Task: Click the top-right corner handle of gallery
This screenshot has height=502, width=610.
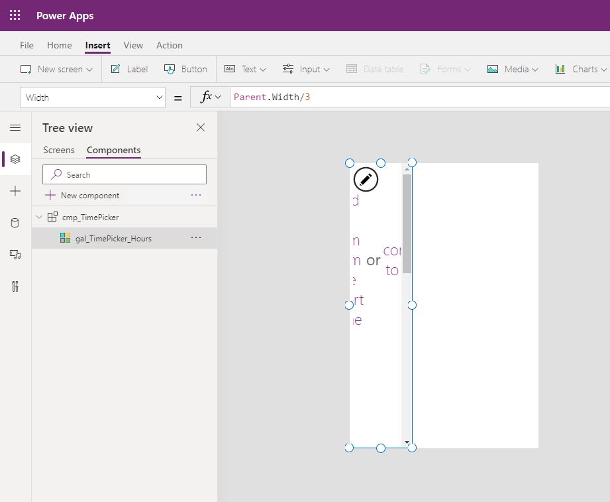Action: click(x=412, y=162)
